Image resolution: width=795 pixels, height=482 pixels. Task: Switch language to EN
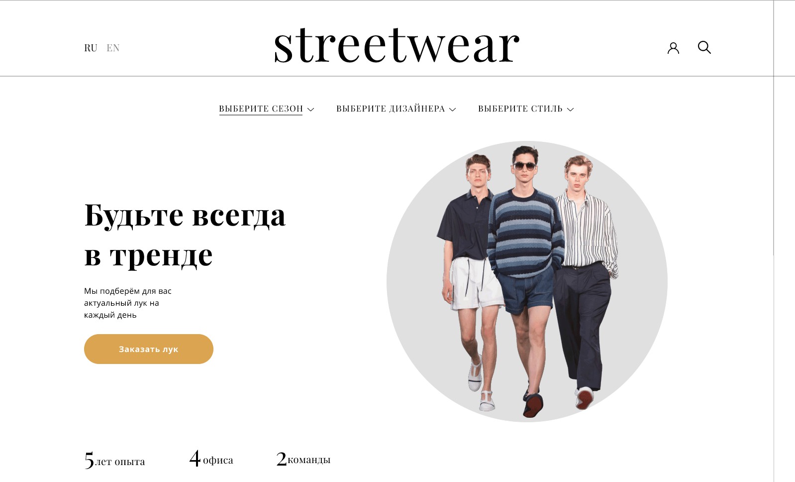click(113, 48)
